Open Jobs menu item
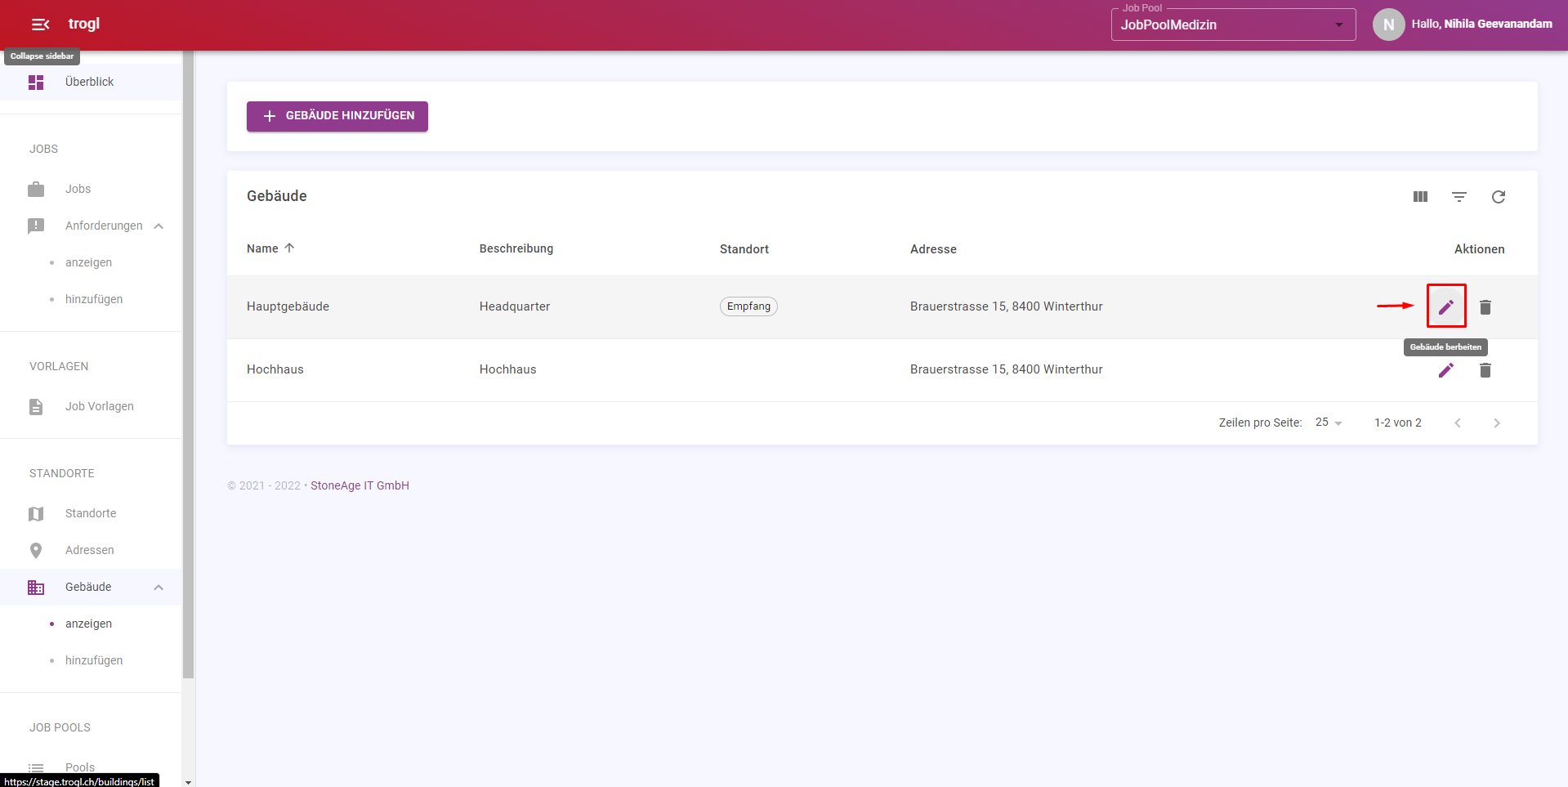The height and width of the screenshot is (787, 1568). tap(78, 189)
